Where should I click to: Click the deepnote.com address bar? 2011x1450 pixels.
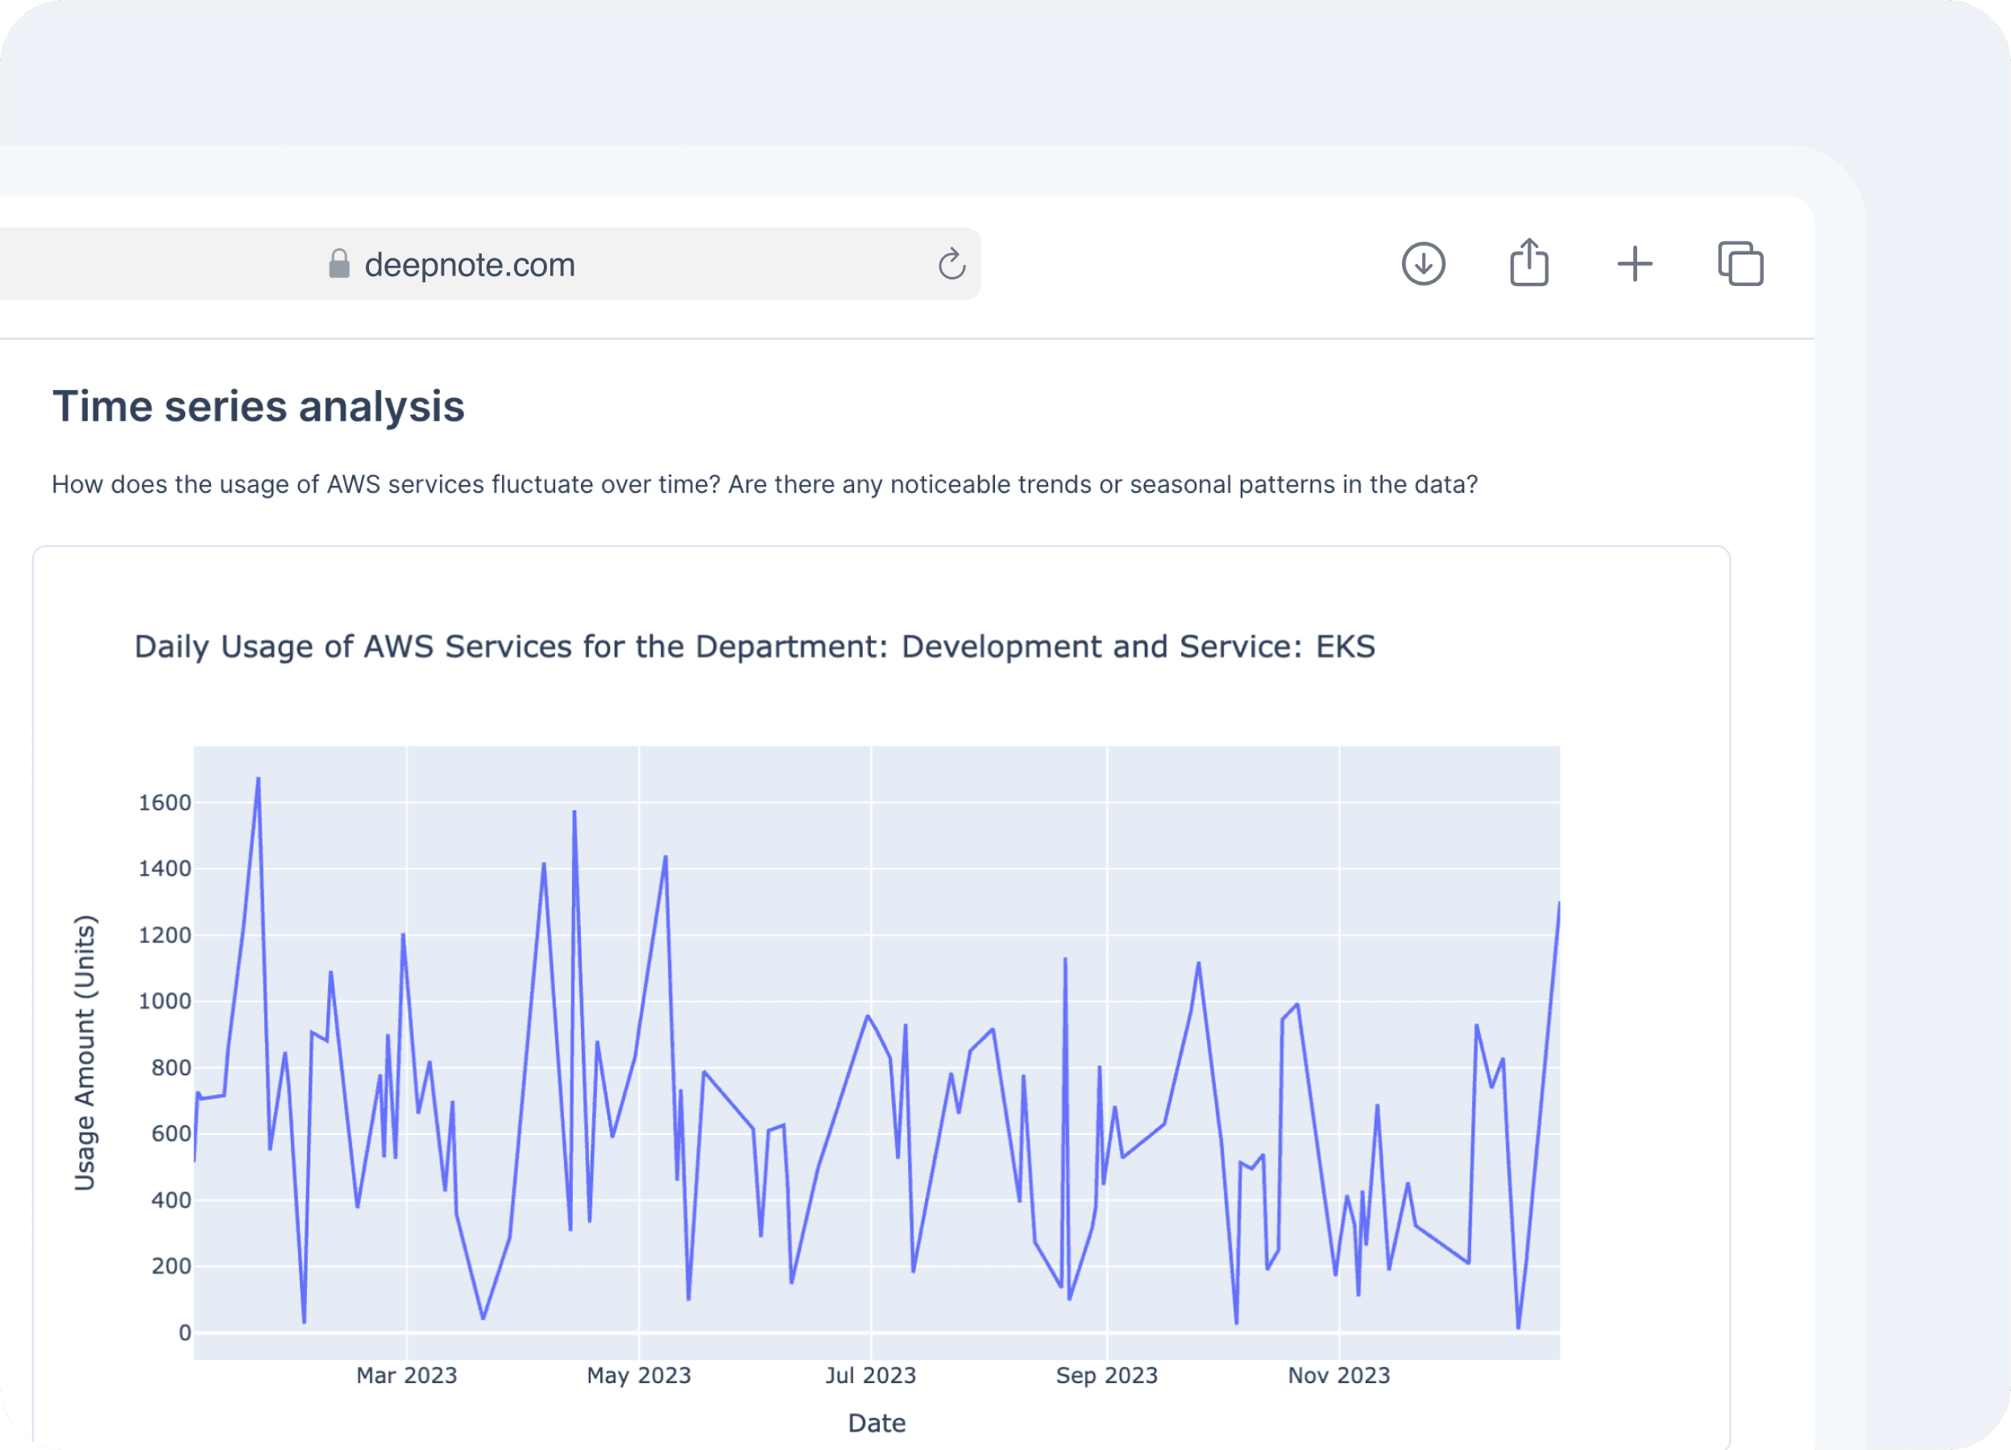point(469,265)
